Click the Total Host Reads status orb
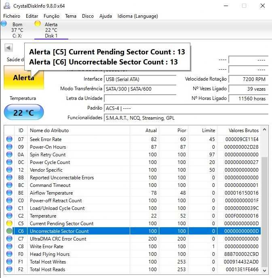This screenshot has width=272, height=278. (9, 269)
